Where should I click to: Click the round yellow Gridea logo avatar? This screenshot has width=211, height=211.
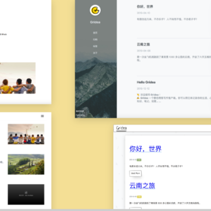[95, 10]
